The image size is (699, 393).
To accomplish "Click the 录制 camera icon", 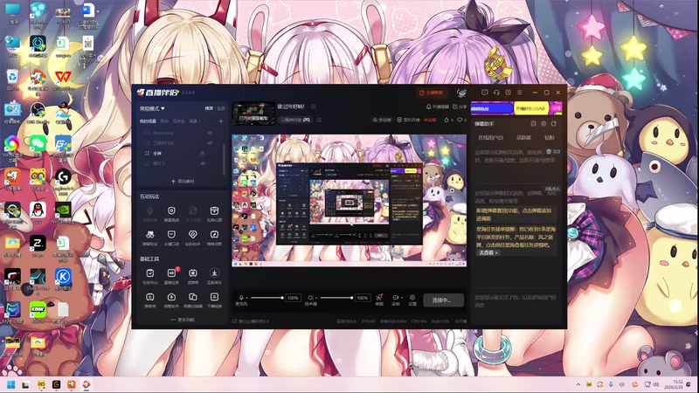I will [x=395, y=297].
